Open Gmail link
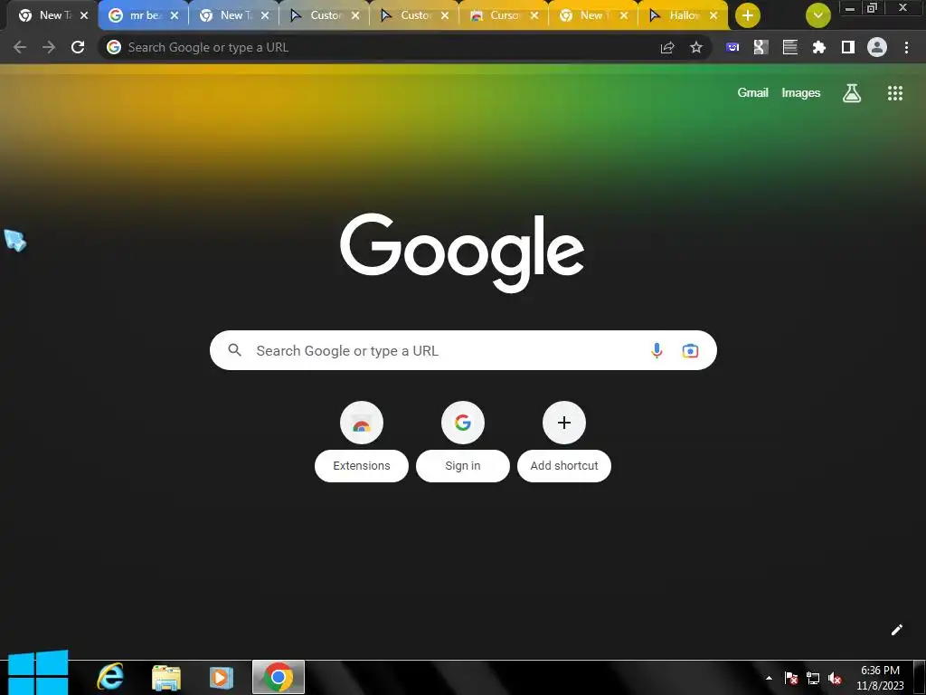This screenshot has width=926, height=695. click(x=752, y=93)
